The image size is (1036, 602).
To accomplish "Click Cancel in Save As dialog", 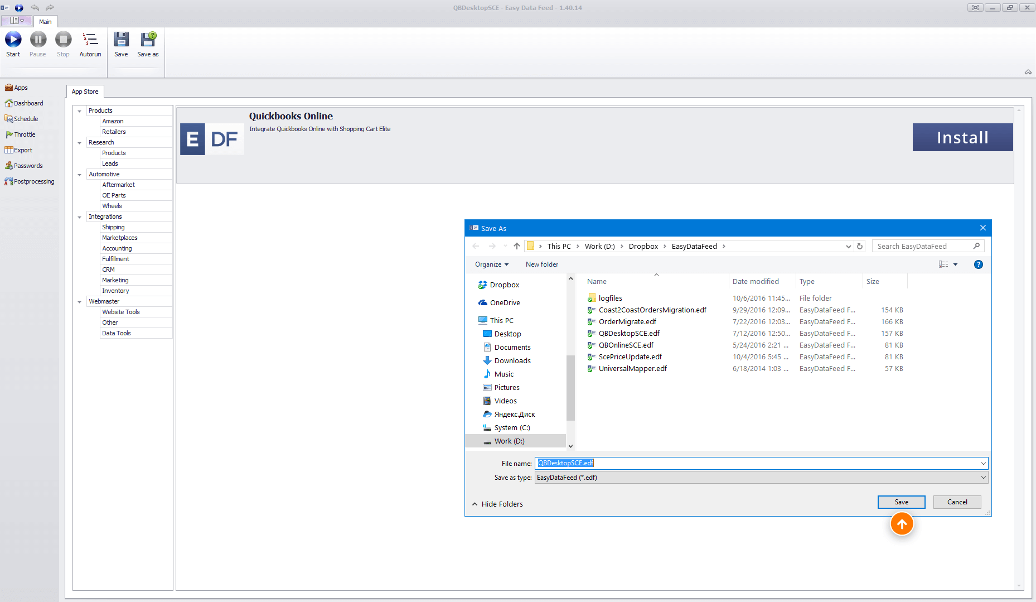I will coord(957,502).
